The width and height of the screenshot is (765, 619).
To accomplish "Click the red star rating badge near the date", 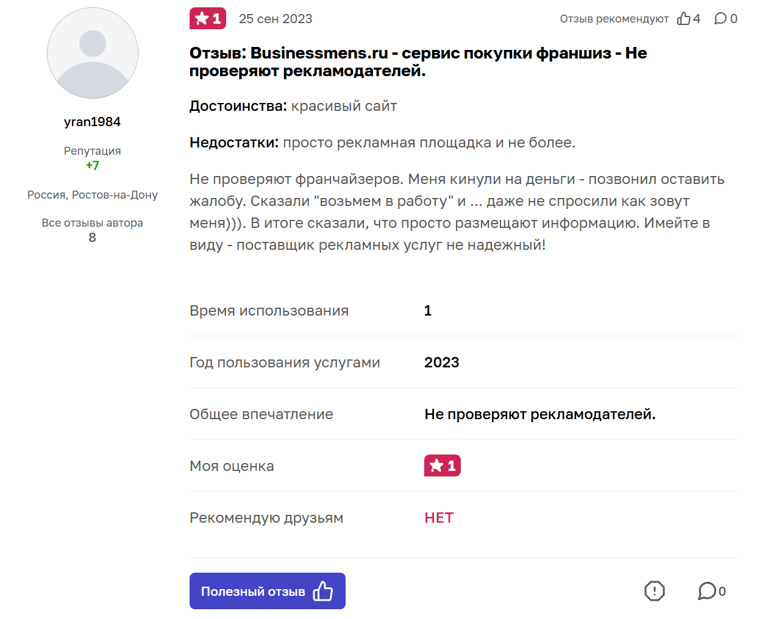I will (207, 18).
